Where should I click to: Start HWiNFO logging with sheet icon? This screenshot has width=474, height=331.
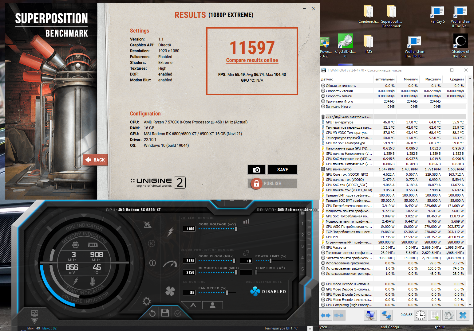point(435,315)
